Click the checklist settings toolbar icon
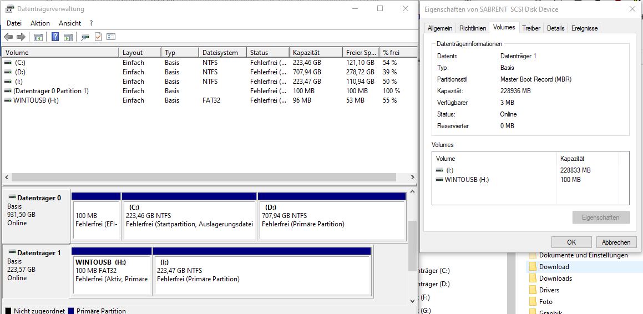Screen dimensions: 643x314 click(x=111, y=37)
